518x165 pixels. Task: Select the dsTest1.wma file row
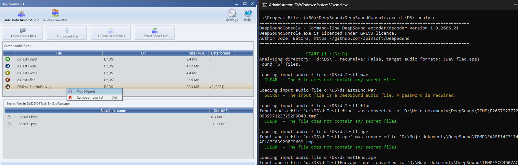128,73
